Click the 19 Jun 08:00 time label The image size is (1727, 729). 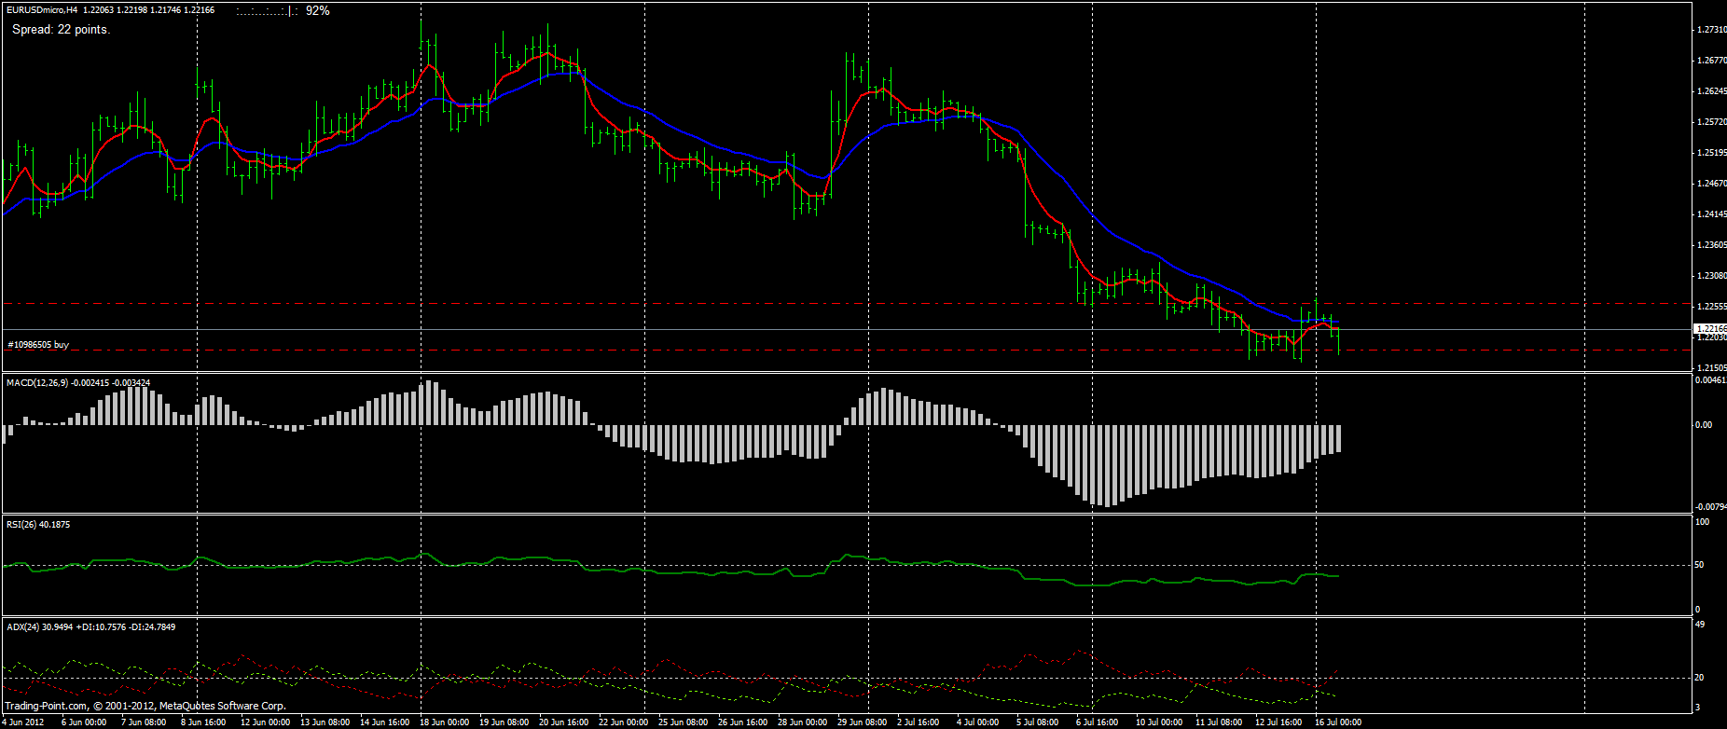(504, 722)
